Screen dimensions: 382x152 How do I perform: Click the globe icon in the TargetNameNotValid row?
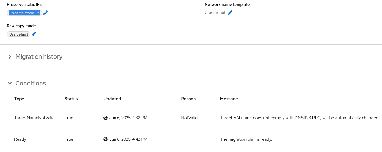pyautogui.click(x=106, y=118)
